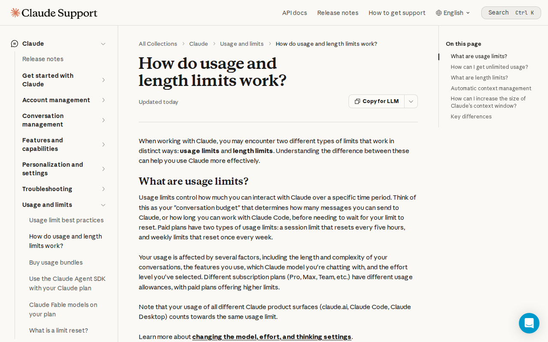This screenshot has width=548, height=342.
Task: Go to Claude breadcrumb link
Action: (x=199, y=44)
